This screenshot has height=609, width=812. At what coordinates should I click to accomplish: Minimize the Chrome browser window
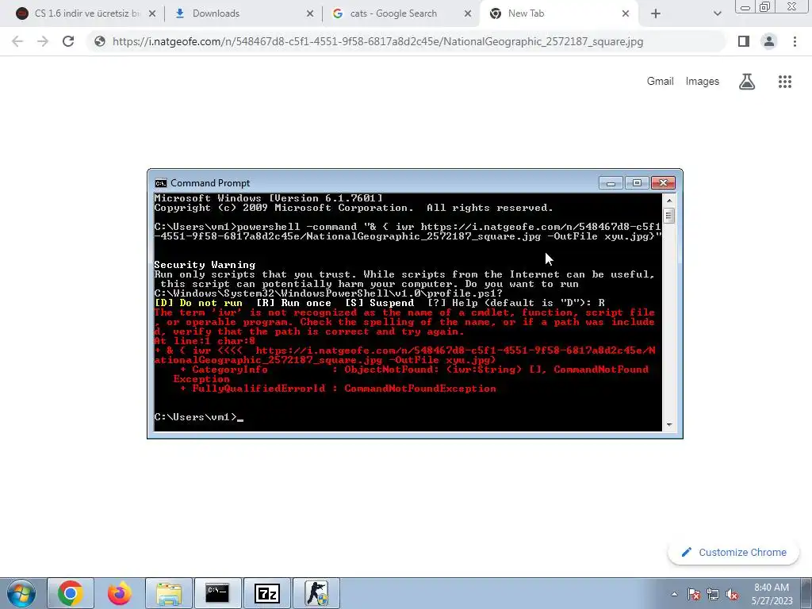point(745,6)
